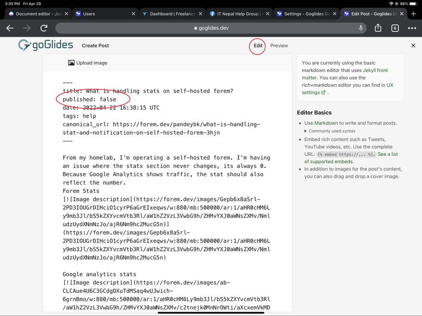This screenshot has height=316, width=422.
Task: Open the browser three-dots menu
Action: click(412, 28)
